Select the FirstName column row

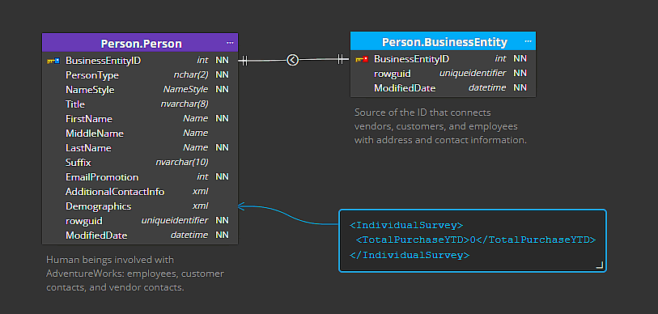coord(140,119)
